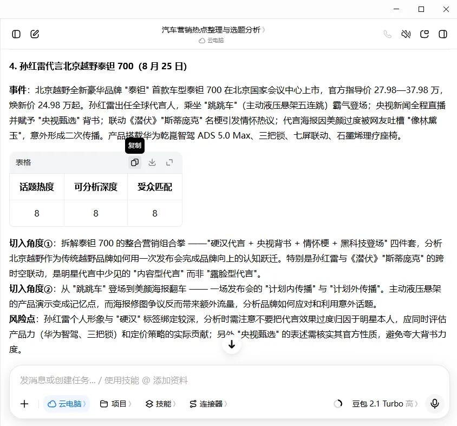This screenshot has height=426, width=457.
Task: Click the bold 切入角度② label
Action: pyautogui.click(x=31, y=289)
